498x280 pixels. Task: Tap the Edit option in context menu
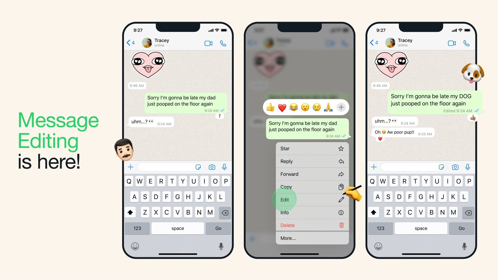285,200
